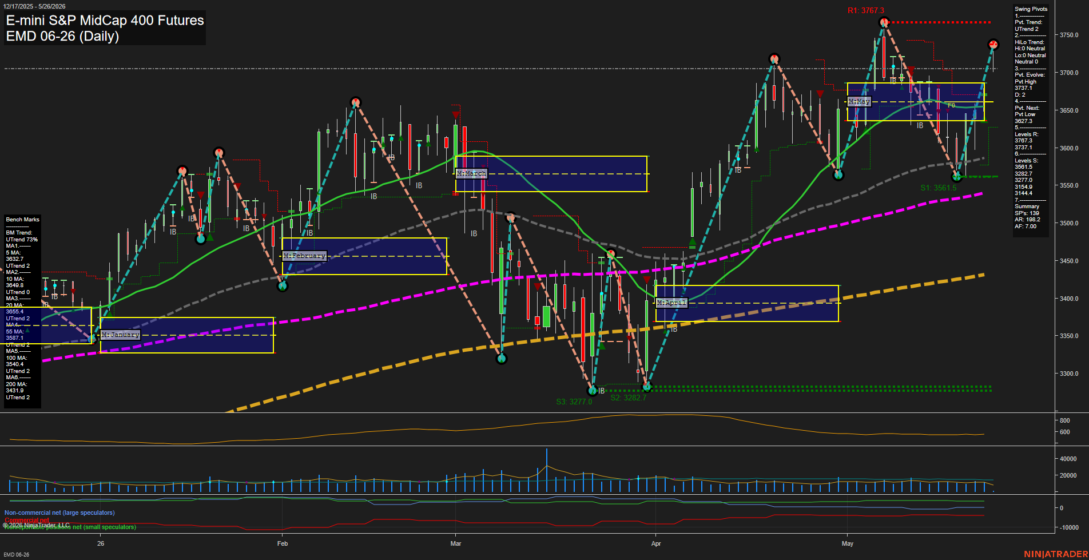Click the 800 axis label on indicator panel
The image size is (1089, 560).
click(1064, 420)
